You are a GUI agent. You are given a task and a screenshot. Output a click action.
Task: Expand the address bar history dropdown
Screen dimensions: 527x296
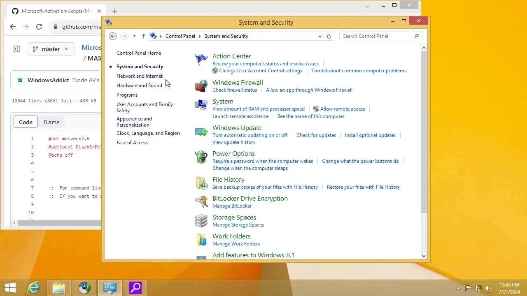point(320,36)
